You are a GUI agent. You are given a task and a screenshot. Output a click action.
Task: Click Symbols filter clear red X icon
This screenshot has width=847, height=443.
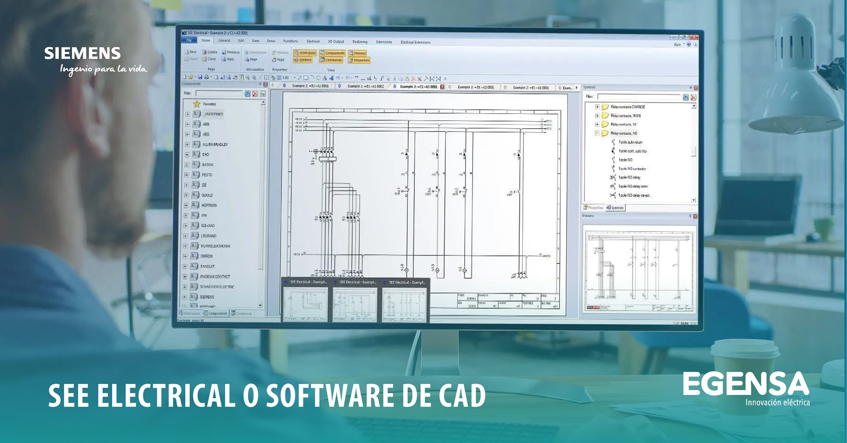coord(694,97)
